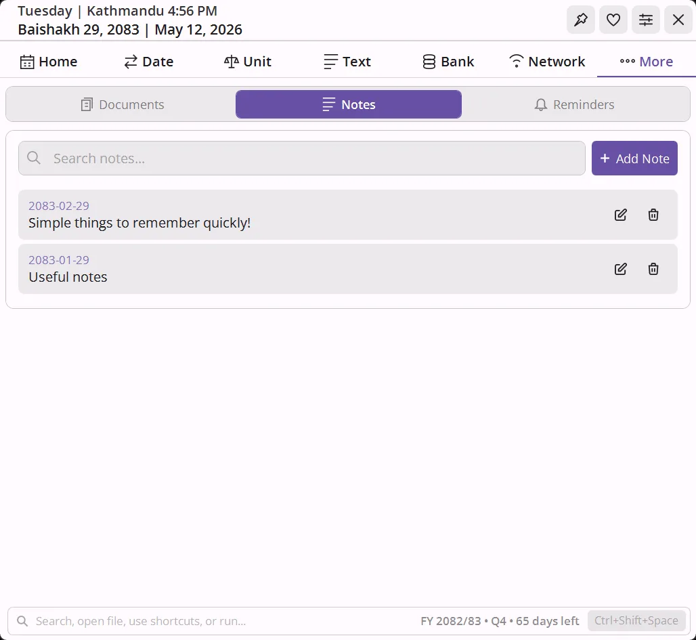Click the More tab
This screenshot has height=640, width=696.
point(647,62)
